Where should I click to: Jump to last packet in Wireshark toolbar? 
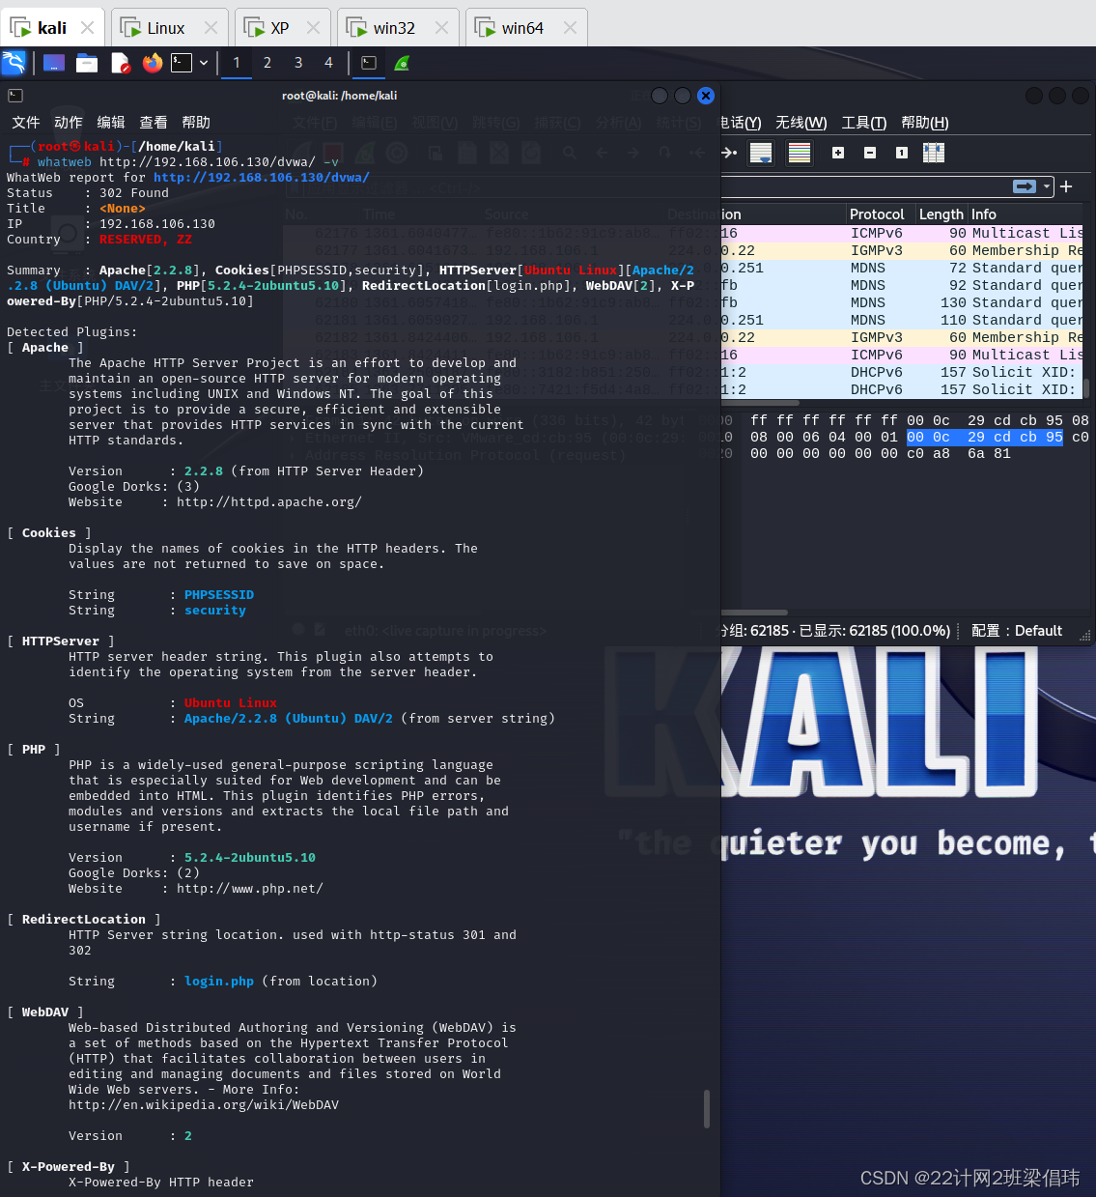[x=729, y=153]
